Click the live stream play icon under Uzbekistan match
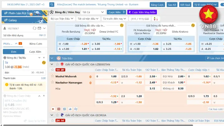Image resolution: width=224 pixels, height=126 pixels. point(53,109)
